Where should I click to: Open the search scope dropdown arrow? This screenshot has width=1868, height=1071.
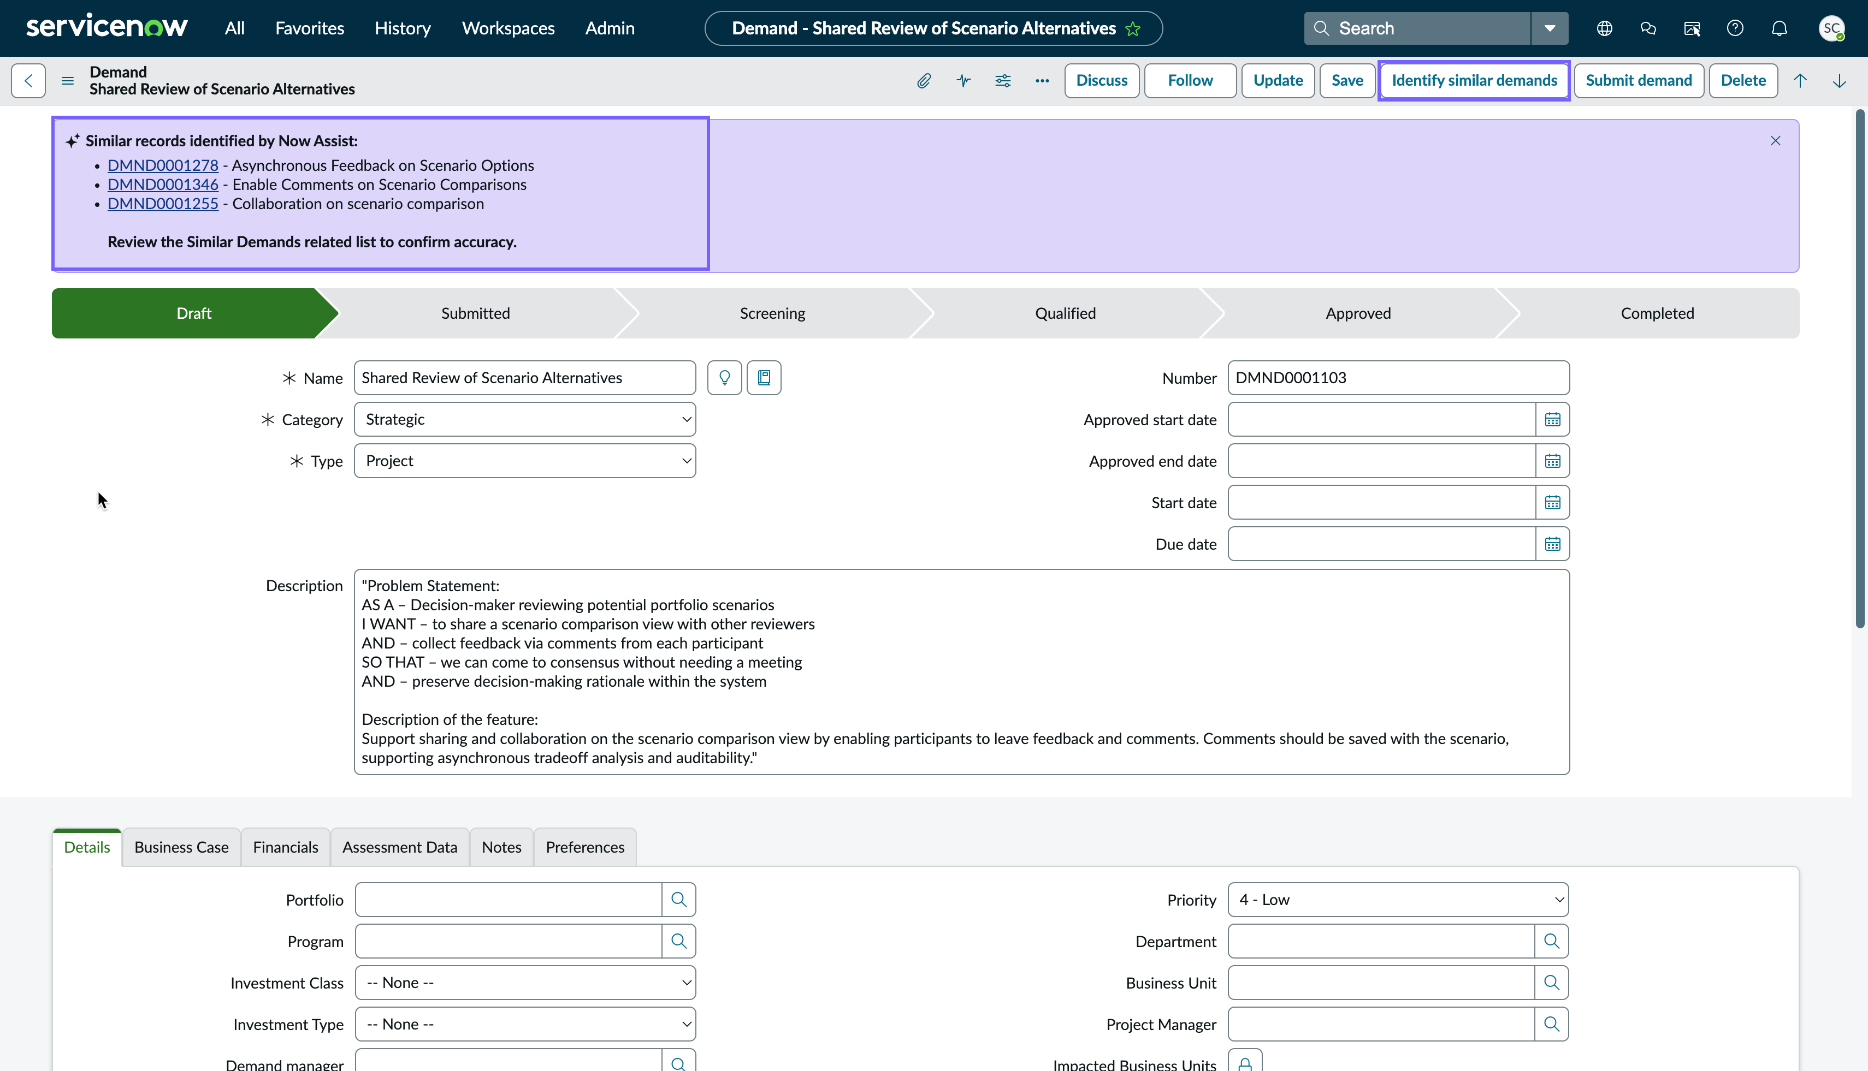[1550, 29]
